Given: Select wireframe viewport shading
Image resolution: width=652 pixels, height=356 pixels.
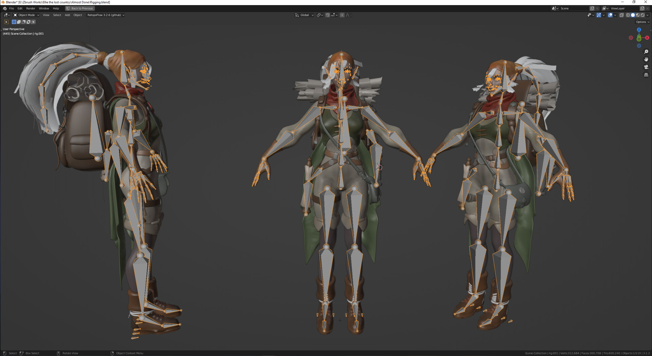Looking at the screenshot, I should pyautogui.click(x=628, y=15).
